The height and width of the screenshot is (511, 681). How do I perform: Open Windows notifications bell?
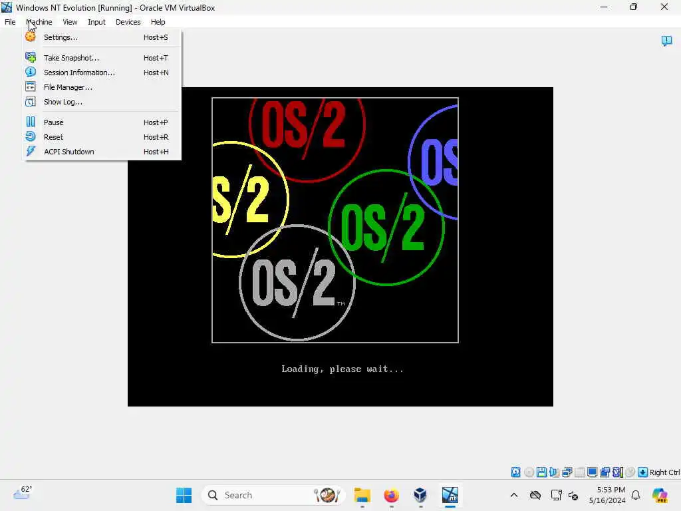(636, 495)
